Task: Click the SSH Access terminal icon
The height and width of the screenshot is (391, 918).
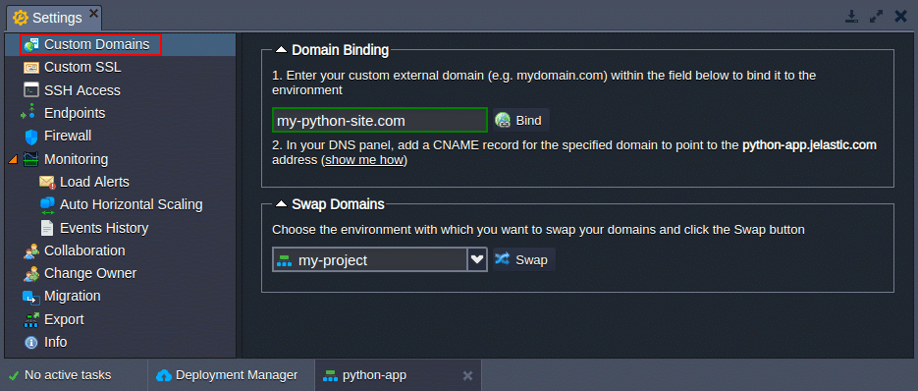Action: (x=31, y=90)
